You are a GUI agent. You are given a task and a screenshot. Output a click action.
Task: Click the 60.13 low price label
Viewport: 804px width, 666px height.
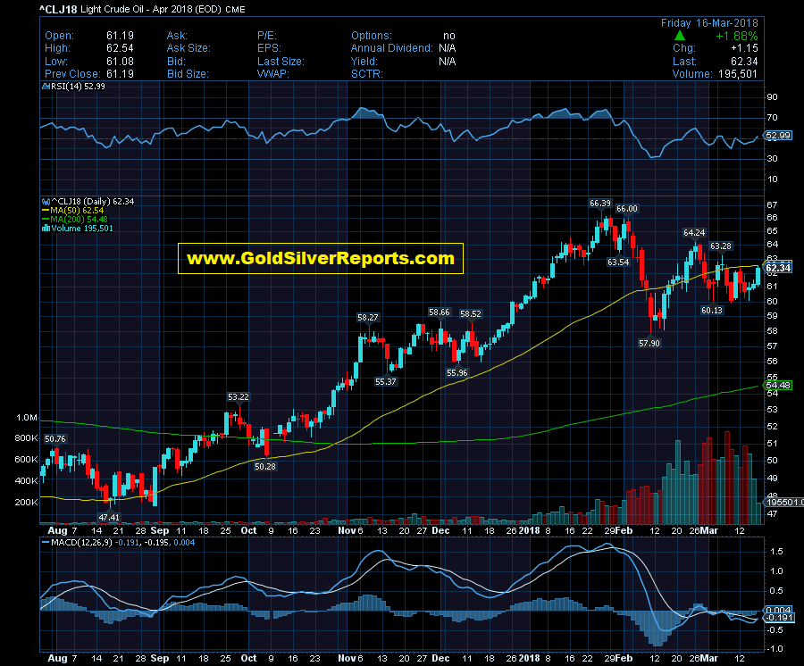[x=712, y=311]
